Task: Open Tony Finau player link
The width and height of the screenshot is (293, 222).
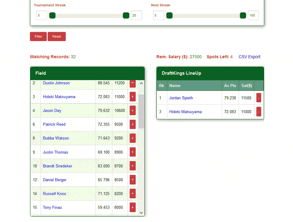Action: 52,207
